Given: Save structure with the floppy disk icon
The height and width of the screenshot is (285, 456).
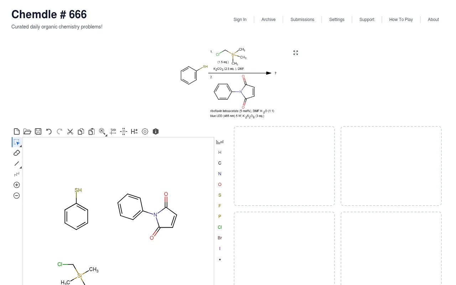Looking at the screenshot, I should 38,131.
